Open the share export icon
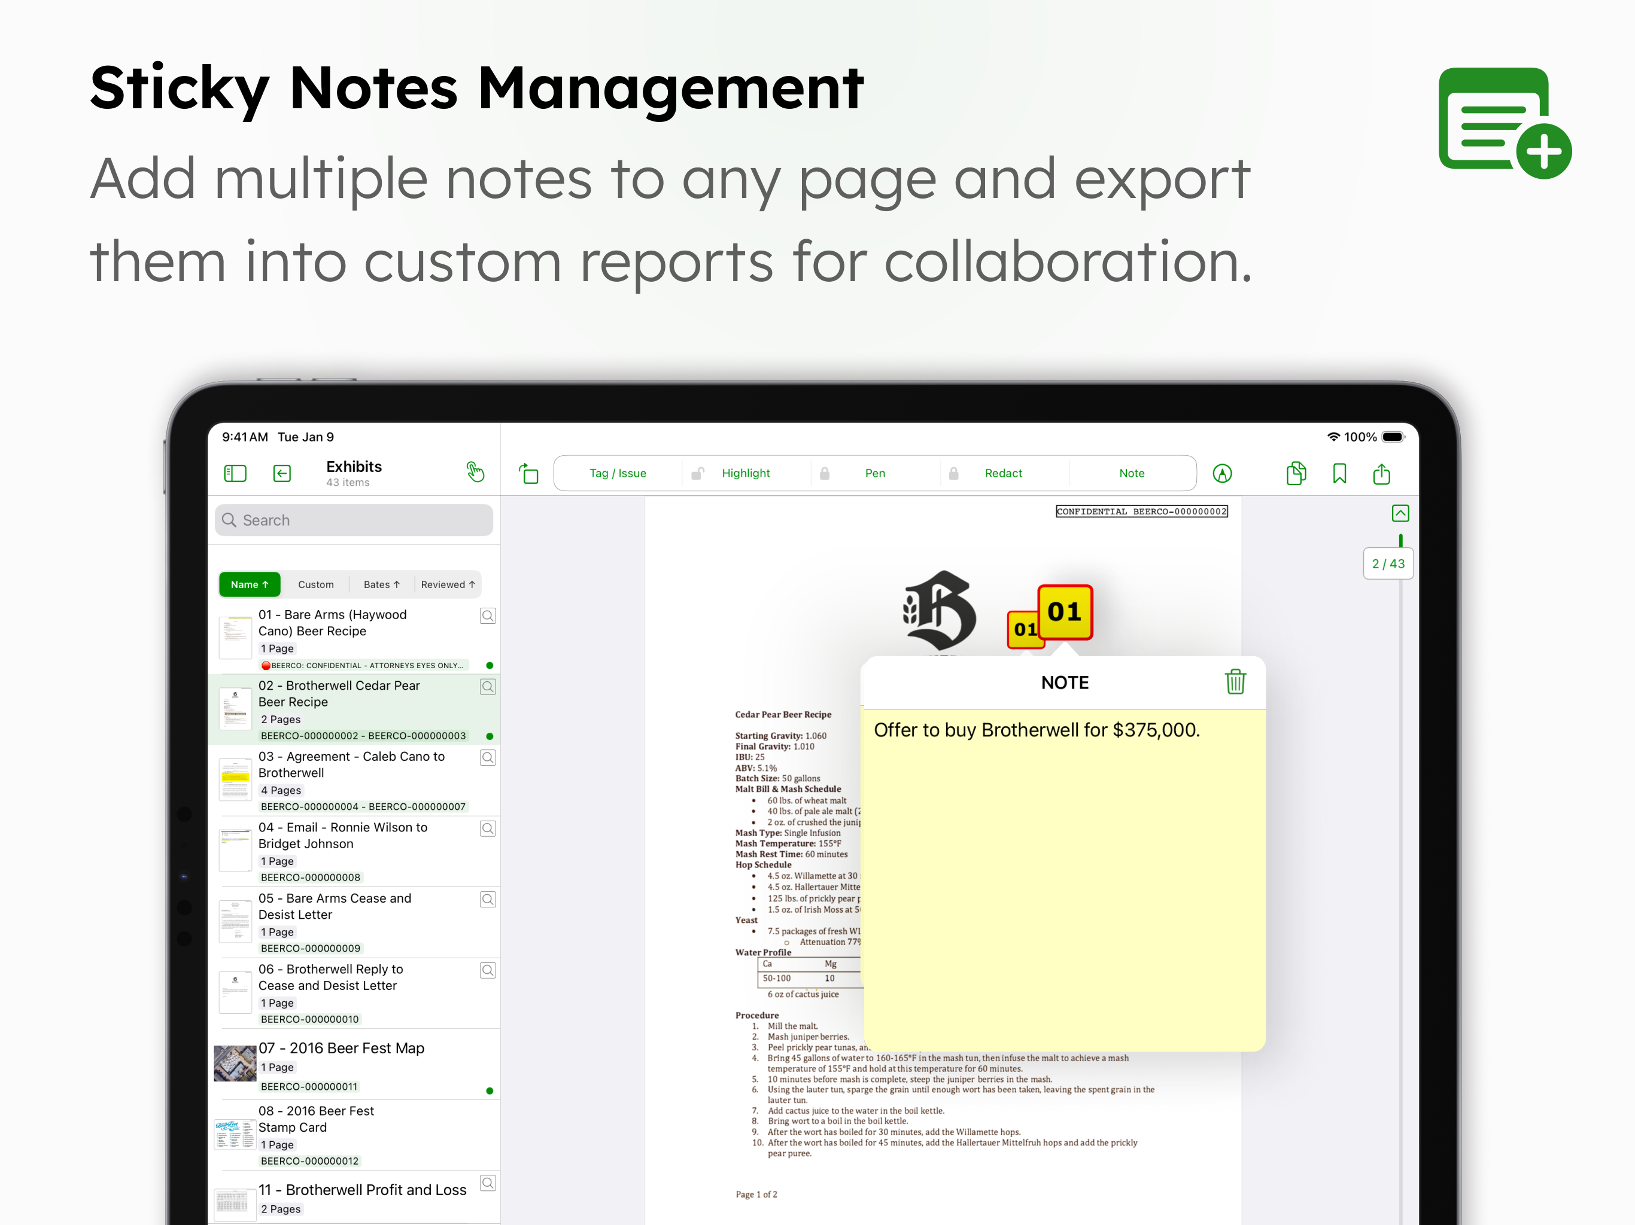Screen dimensions: 1635x1225 (x=1381, y=473)
